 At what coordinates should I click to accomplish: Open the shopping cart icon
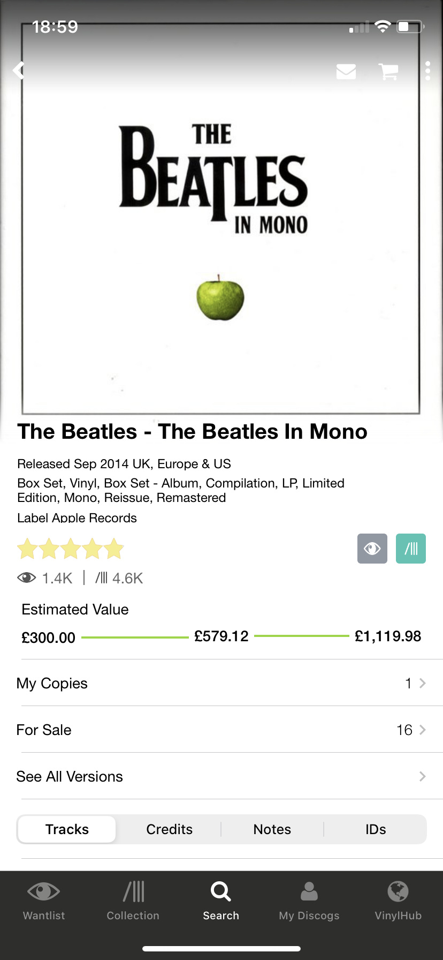tap(388, 71)
